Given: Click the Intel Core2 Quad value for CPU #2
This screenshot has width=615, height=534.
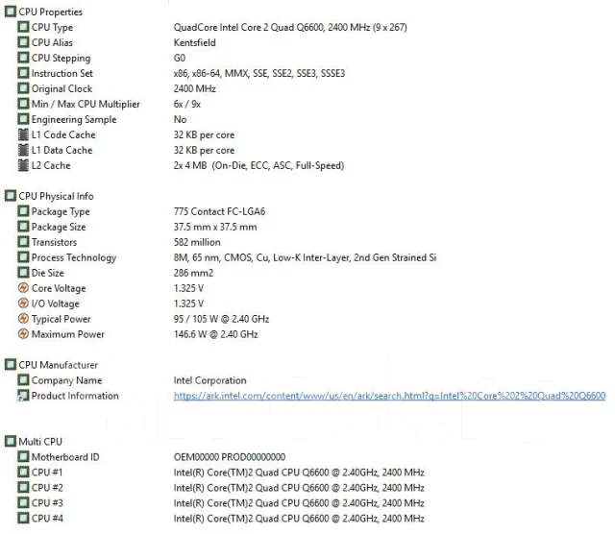Looking at the screenshot, I should tap(299, 487).
